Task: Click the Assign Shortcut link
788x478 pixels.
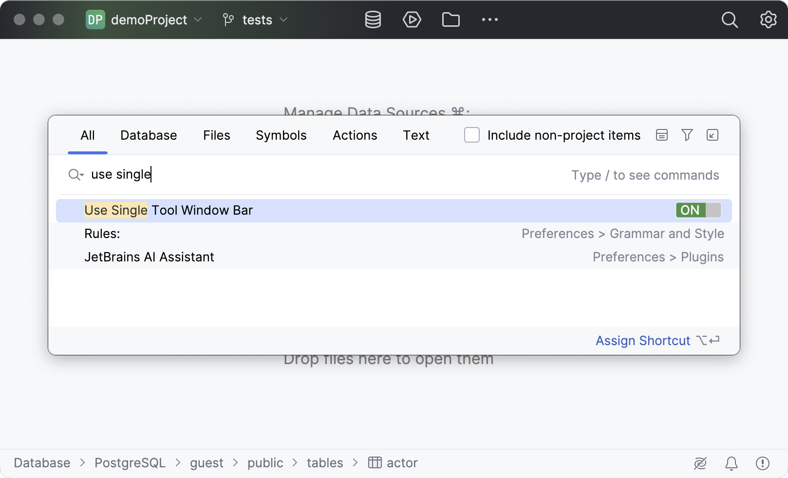Action: pyautogui.click(x=642, y=341)
